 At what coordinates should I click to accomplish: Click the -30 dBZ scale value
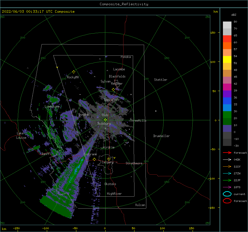pyautogui.click(x=236, y=146)
